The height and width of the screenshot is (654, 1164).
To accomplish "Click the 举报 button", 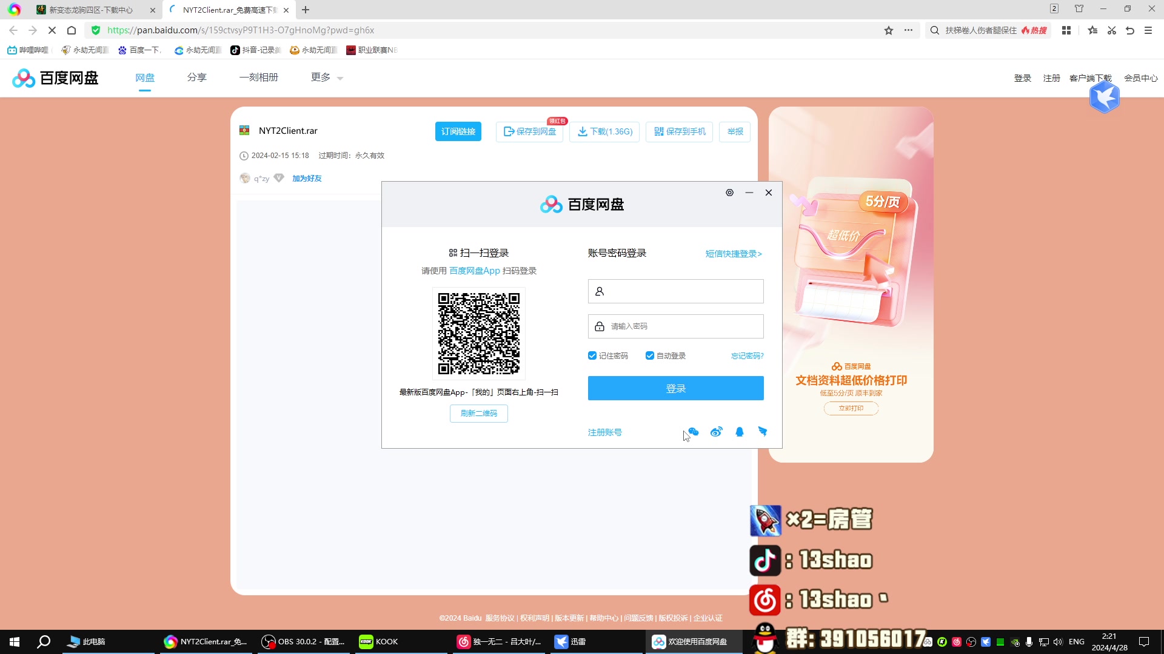I will 735,131.
